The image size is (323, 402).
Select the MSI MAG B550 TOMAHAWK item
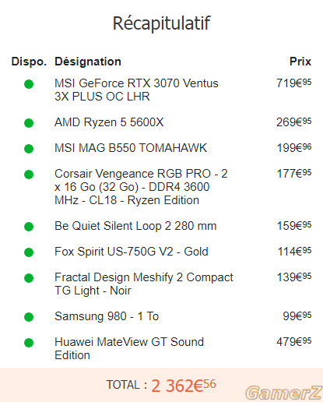pos(131,148)
